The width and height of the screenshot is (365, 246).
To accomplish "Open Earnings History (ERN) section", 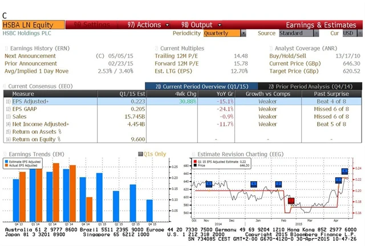I will [x=35, y=48].
